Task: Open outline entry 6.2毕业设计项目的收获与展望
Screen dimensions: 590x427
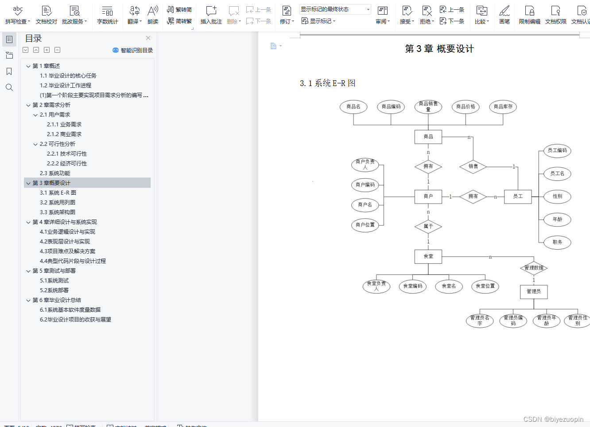Action: tap(75, 320)
